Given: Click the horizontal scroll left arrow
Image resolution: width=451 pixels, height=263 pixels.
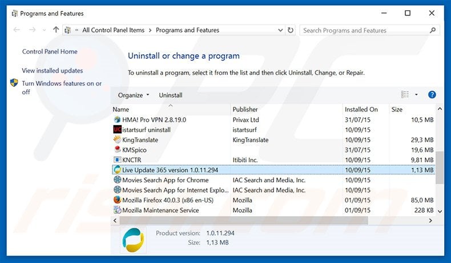Looking at the screenshot, I should (115, 220).
